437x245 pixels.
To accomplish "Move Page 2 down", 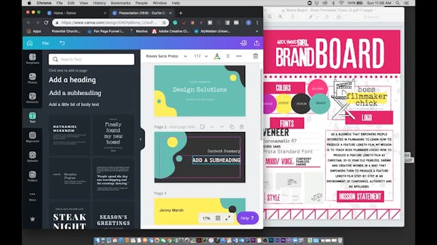I will pyautogui.click(x=222, y=127).
